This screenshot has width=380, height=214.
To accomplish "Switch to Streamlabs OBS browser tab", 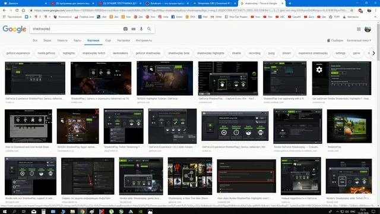I will point(214,4).
